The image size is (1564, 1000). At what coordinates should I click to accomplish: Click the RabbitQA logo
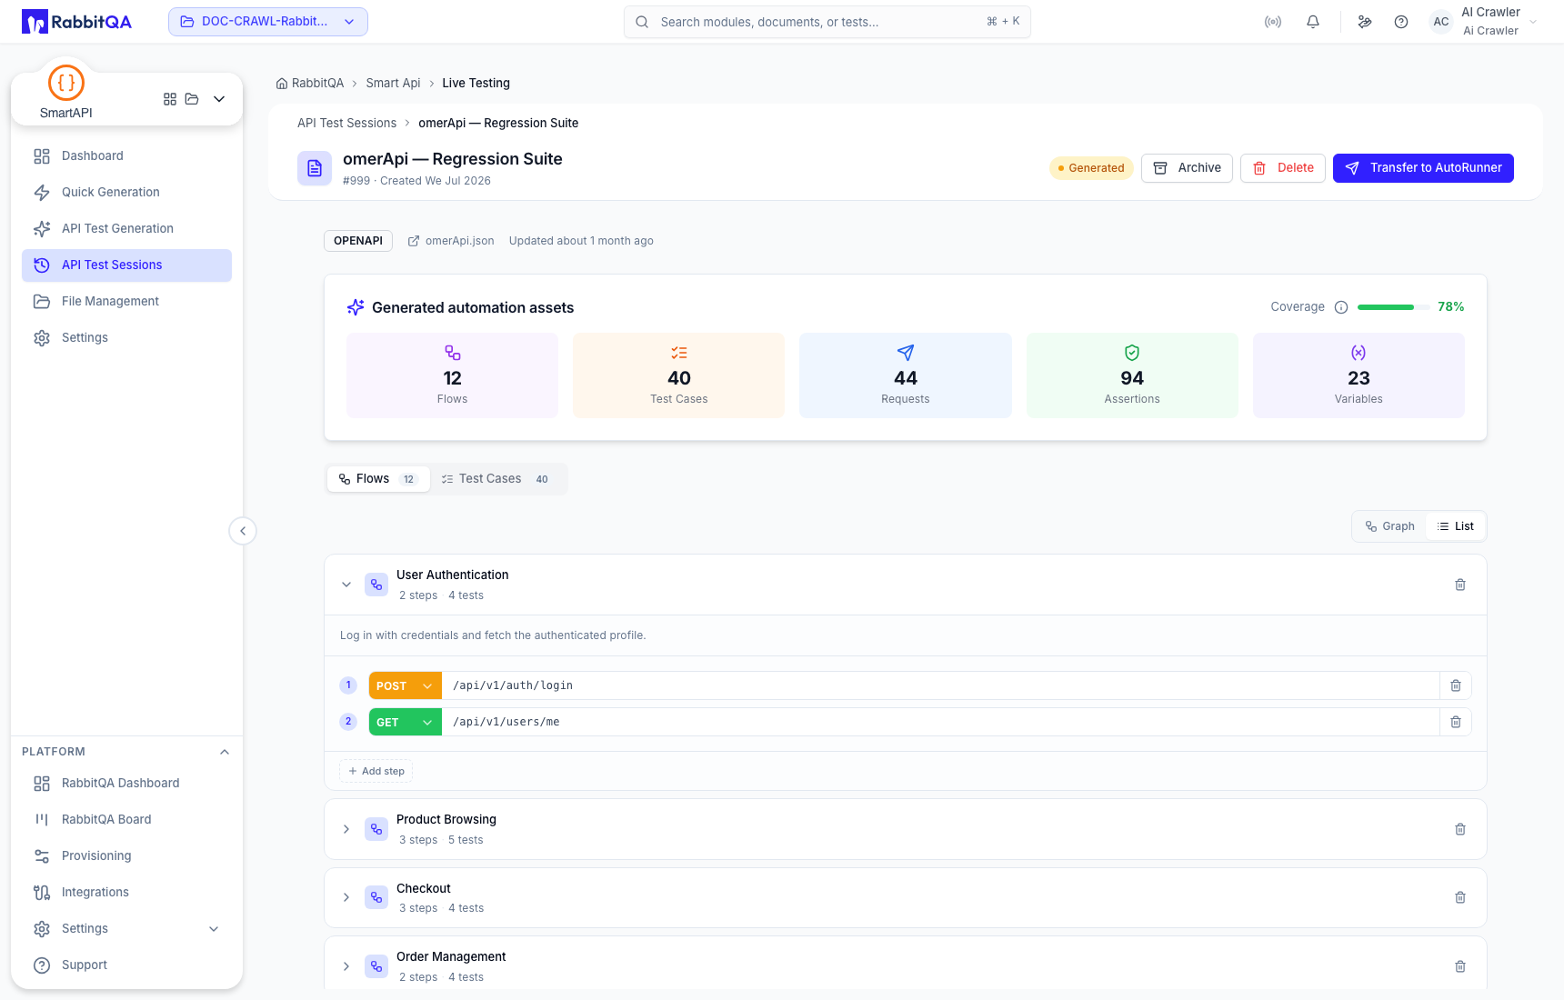pyautogui.click(x=77, y=22)
